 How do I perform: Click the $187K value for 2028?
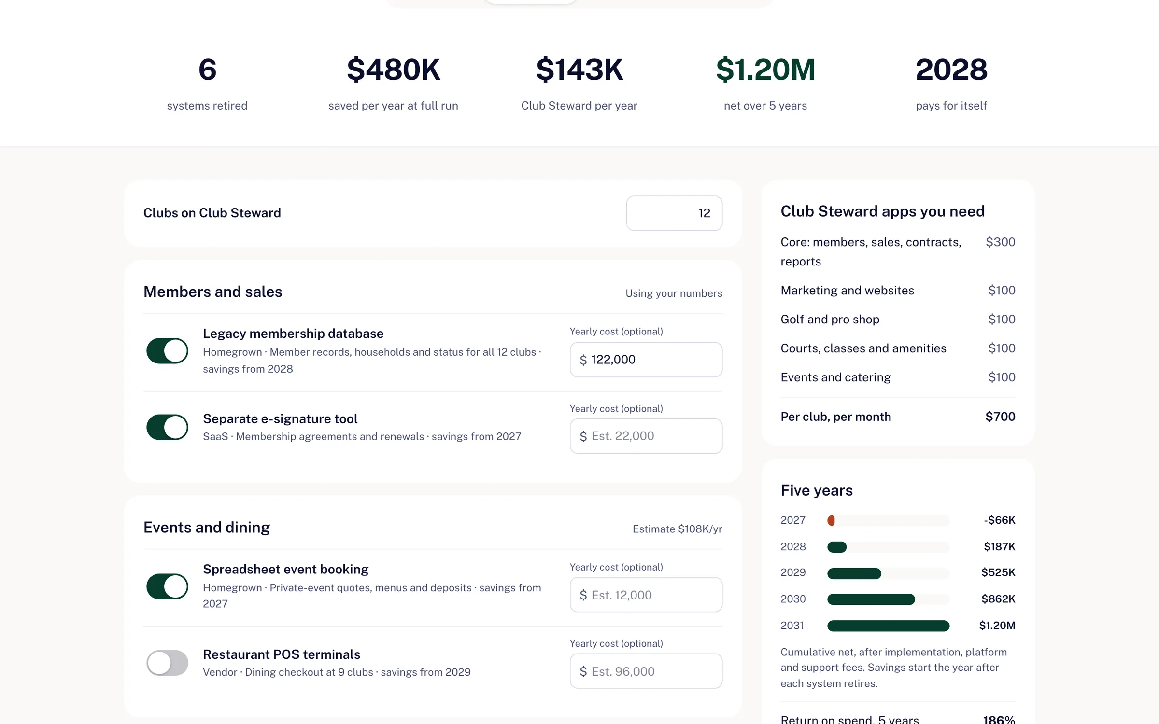tap(1000, 547)
